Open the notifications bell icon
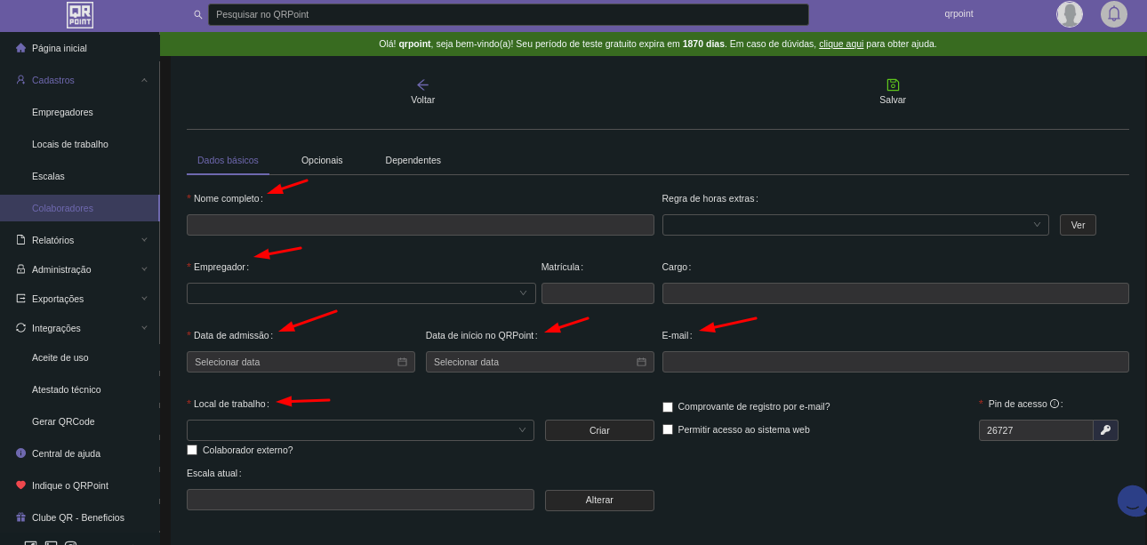 coord(1113,14)
